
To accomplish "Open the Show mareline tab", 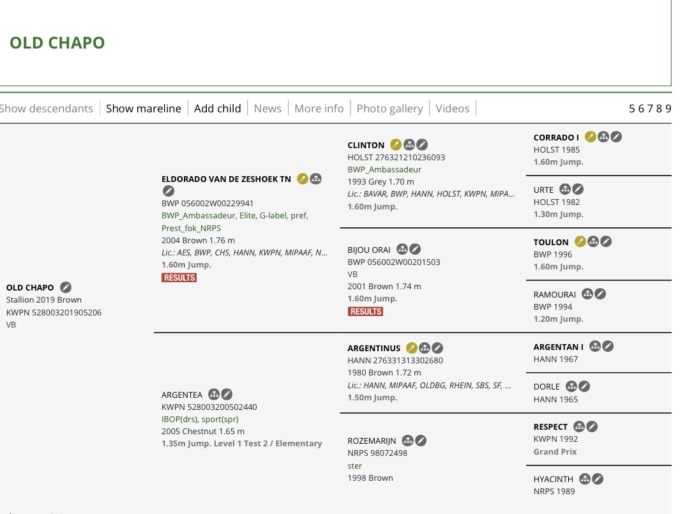I will coord(143,109).
